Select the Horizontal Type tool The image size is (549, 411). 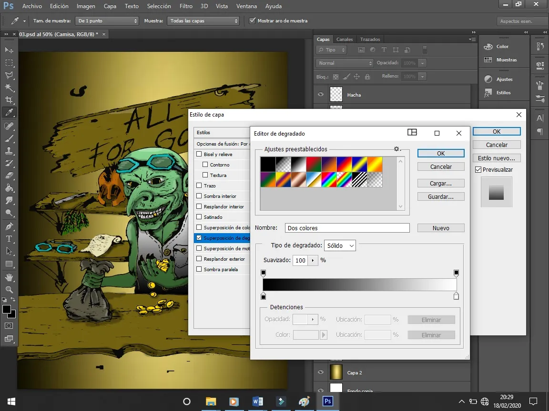tap(9, 239)
